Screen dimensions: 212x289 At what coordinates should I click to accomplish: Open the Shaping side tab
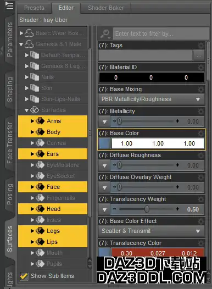9,90
